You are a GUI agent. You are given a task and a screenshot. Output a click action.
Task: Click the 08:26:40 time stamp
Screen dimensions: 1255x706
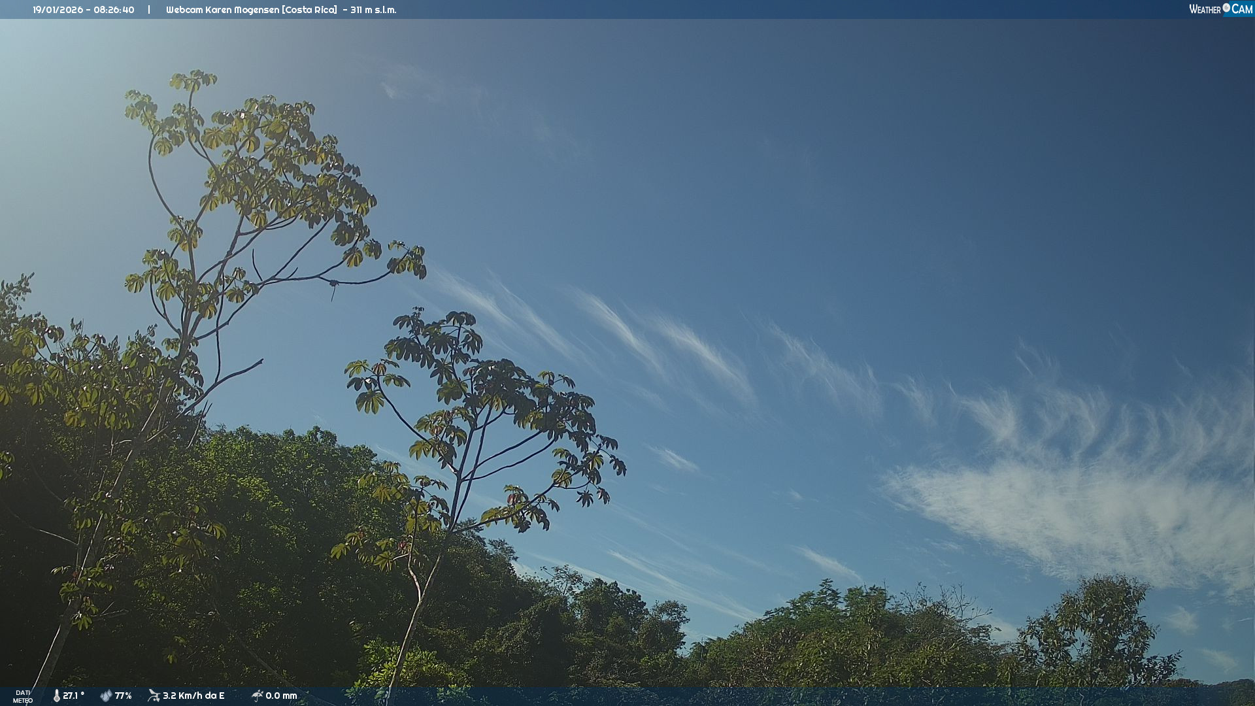114,10
